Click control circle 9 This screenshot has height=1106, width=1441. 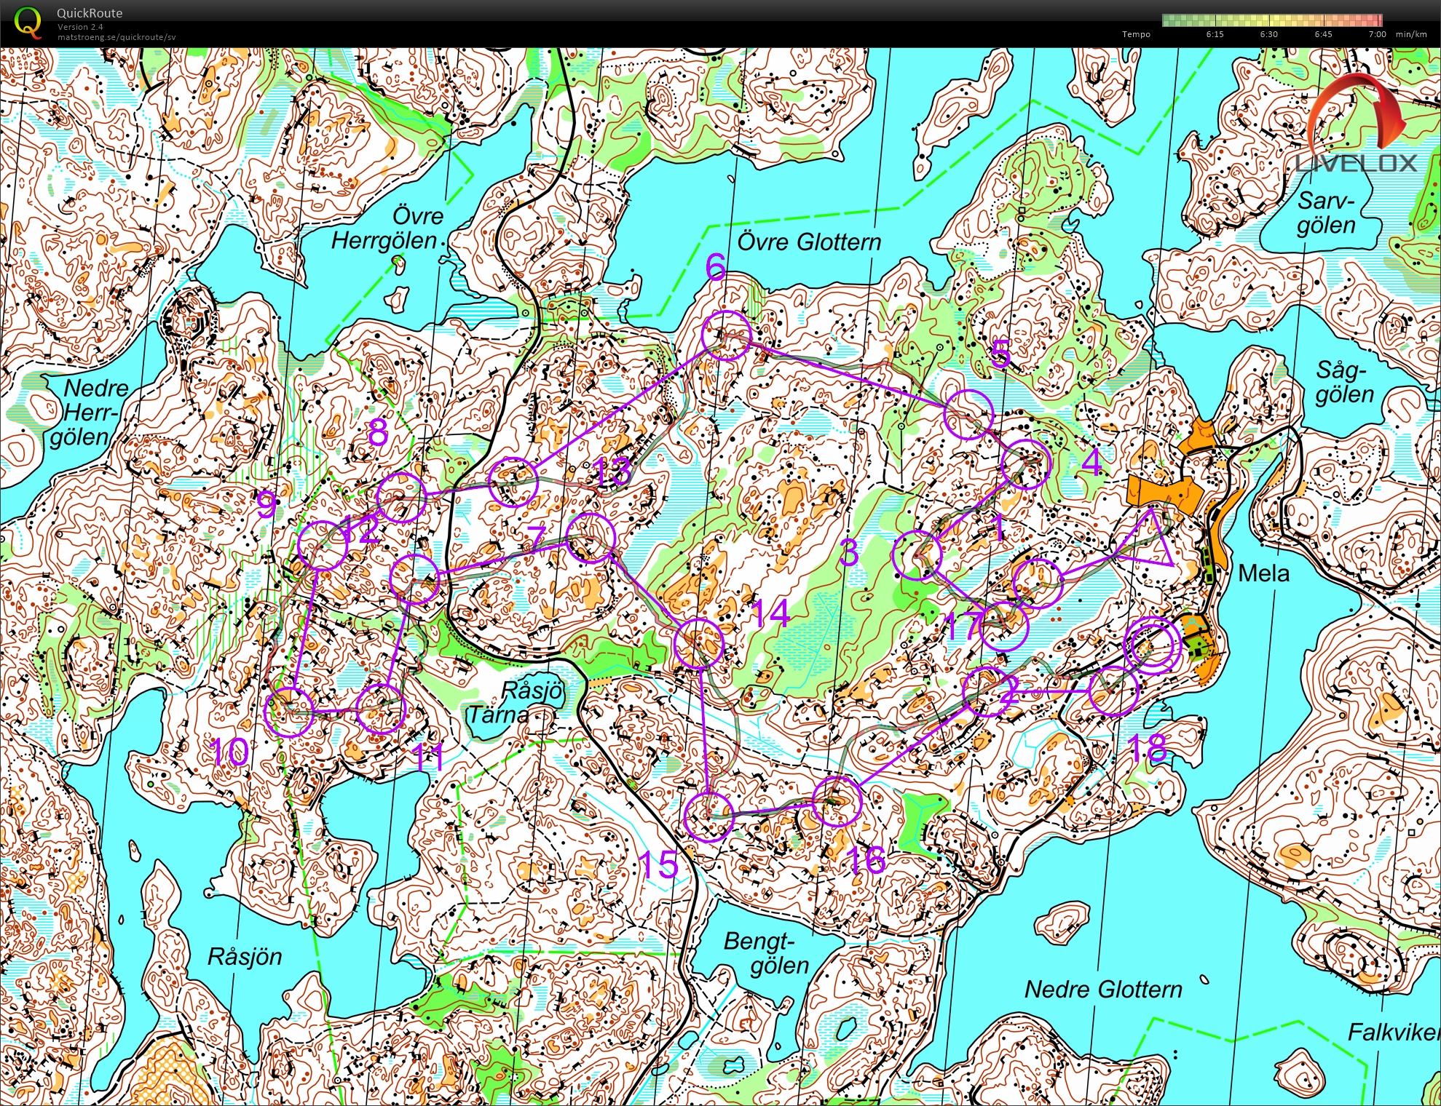(323, 546)
